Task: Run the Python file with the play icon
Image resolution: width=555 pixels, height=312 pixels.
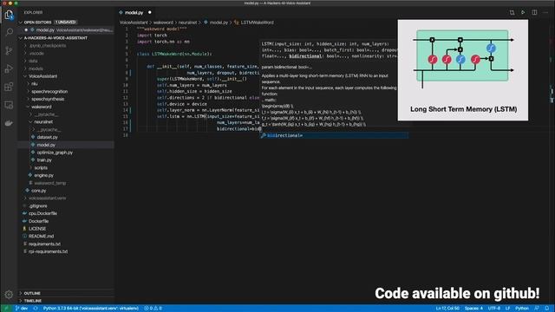Action: tap(523, 12)
